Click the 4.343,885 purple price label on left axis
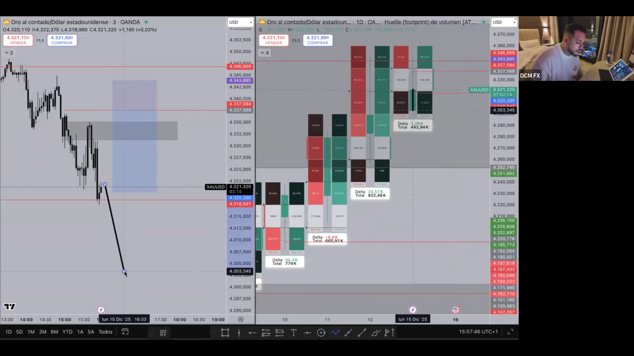Screen dimensions: 634x356 [x=240, y=81]
